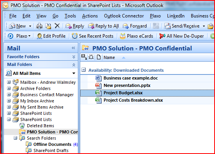
Task: Expand My Sent Items Archive node
Action: [9, 107]
